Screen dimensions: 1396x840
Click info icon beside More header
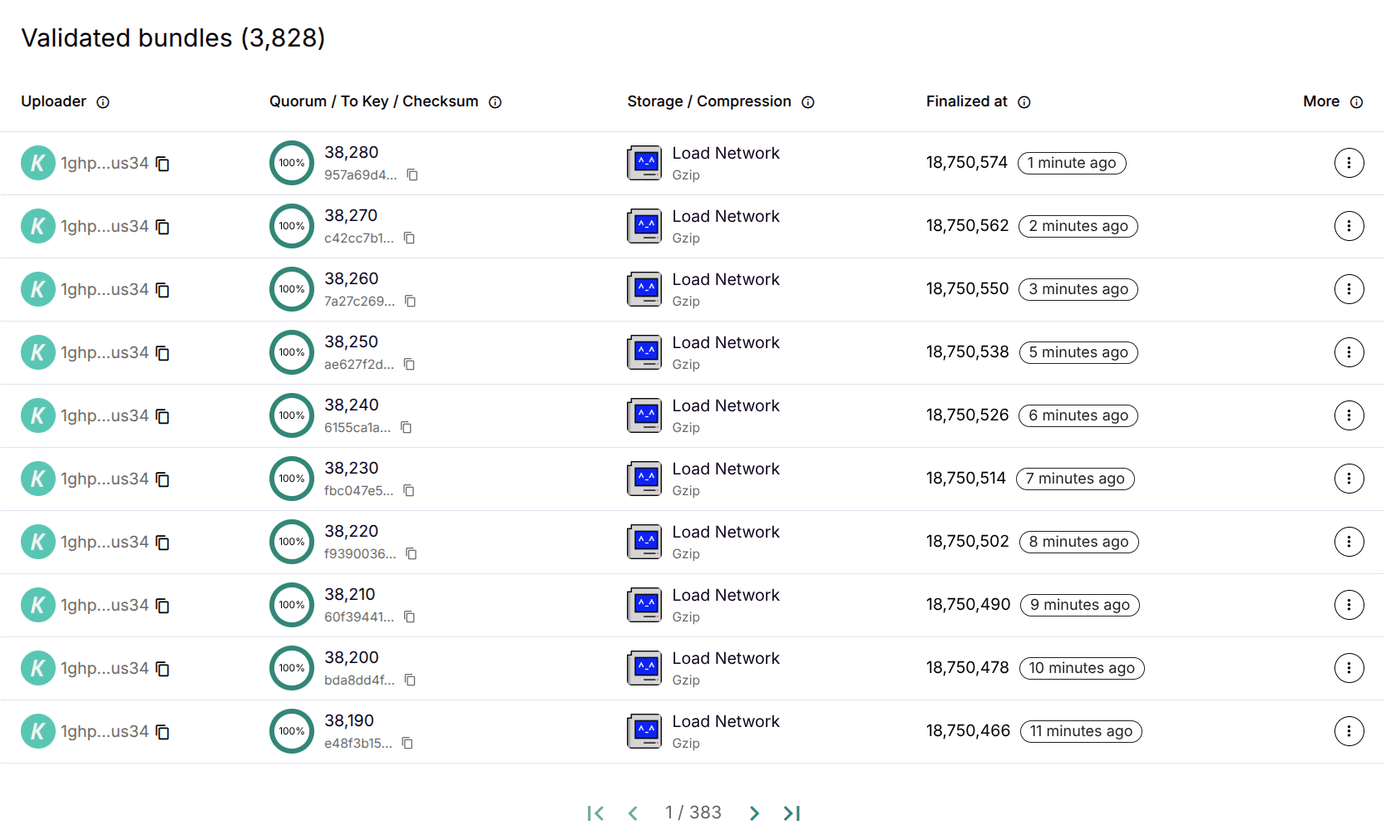click(x=1356, y=102)
